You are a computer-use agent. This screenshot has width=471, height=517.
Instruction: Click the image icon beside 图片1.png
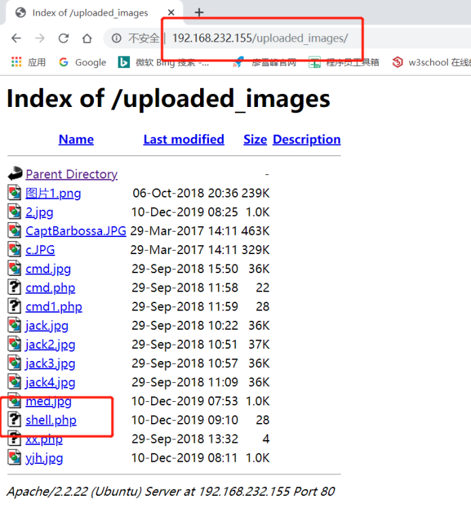(14, 193)
